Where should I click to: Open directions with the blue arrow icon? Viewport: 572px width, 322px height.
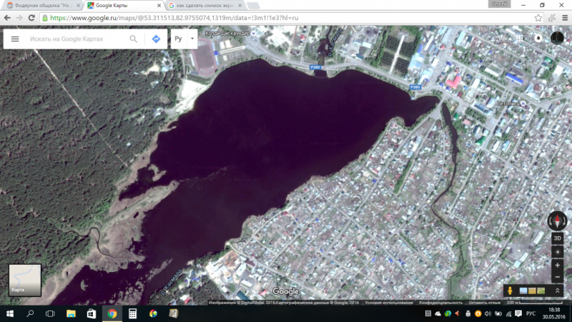[156, 39]
